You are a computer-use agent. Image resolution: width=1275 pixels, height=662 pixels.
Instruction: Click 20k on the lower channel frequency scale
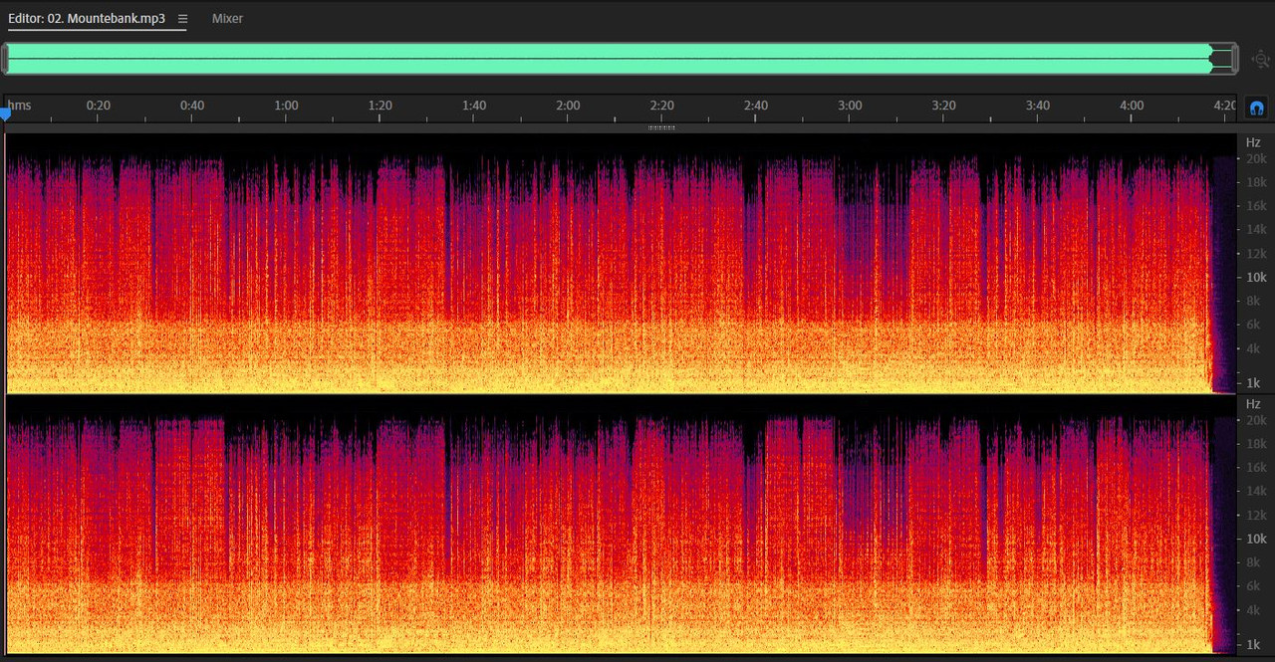click(x=1256, y=420)
